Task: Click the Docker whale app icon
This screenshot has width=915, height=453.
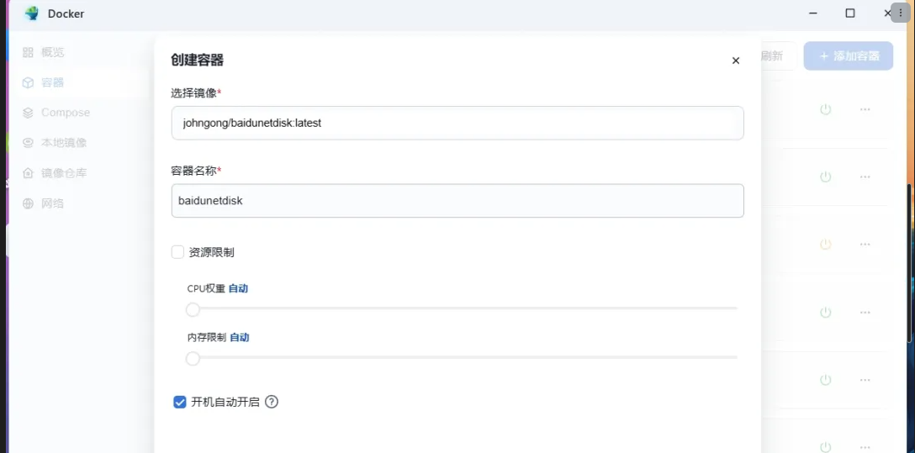Action: click(x=32, y=13)
